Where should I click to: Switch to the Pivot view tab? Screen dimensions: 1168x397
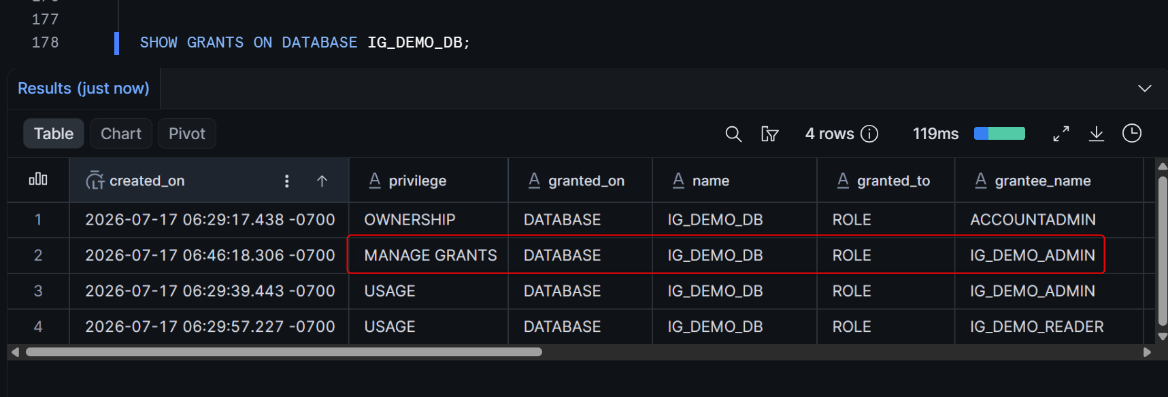pyautogui.click(x=187, y=134)
